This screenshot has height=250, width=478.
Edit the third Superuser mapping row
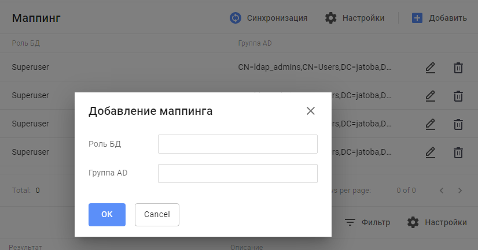[430, 124]
